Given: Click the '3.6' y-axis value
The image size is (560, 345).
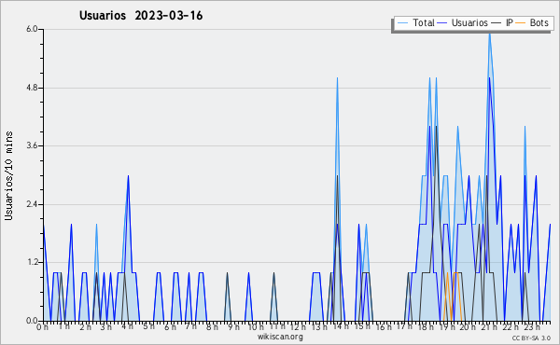Looking at the screenshot, I should [32, 145].
